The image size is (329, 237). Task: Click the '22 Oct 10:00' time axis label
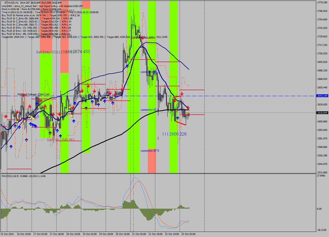point(172,234)
